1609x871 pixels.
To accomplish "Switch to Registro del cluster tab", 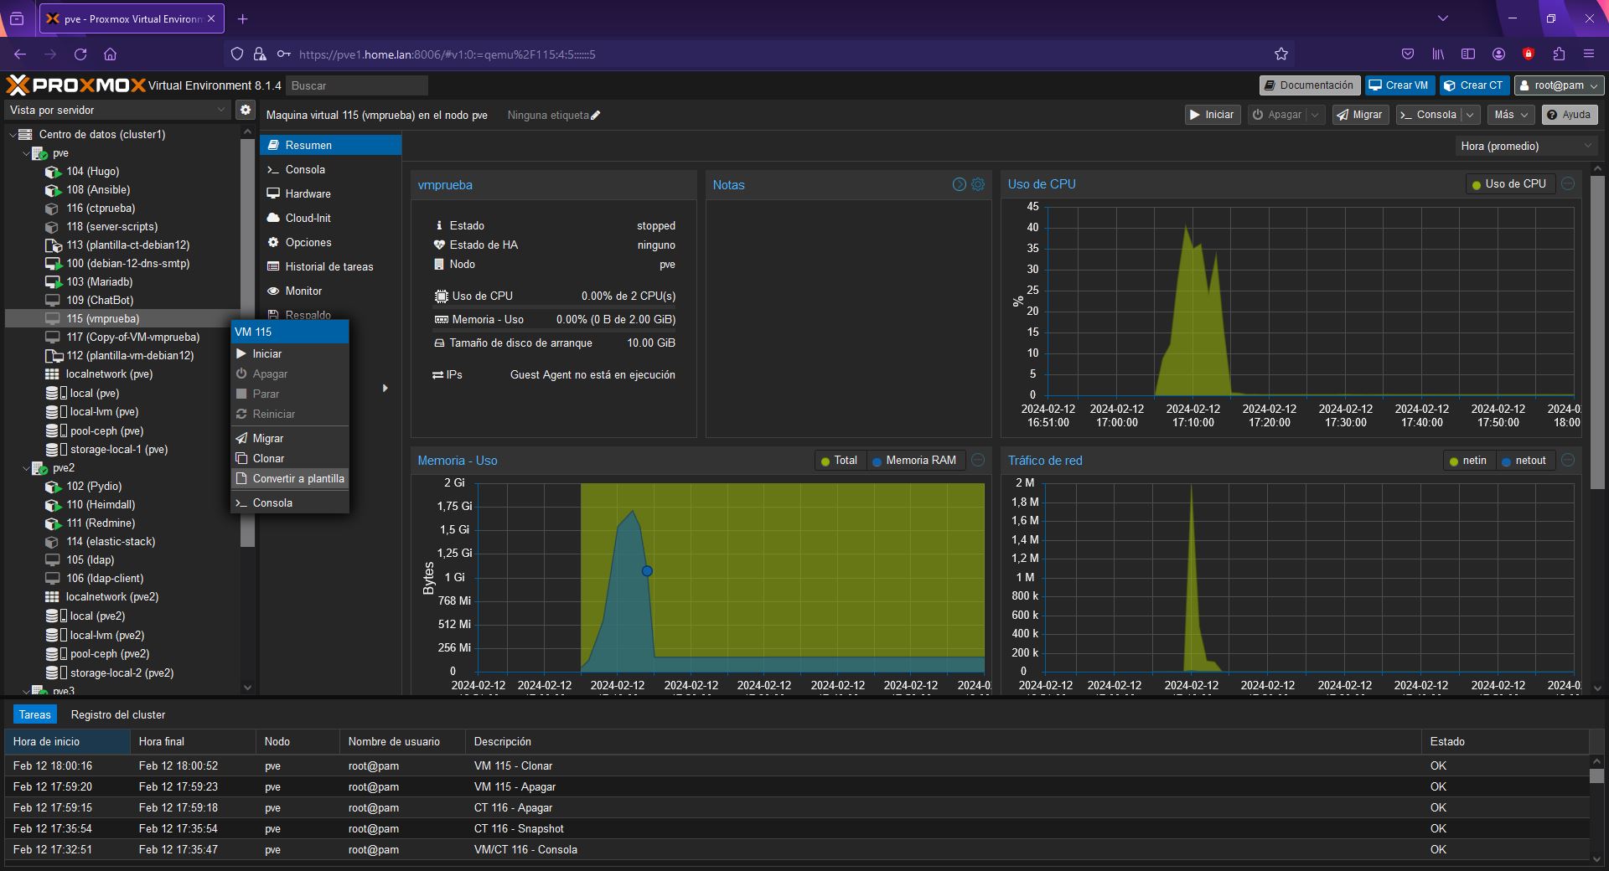I will pos(118,714).
